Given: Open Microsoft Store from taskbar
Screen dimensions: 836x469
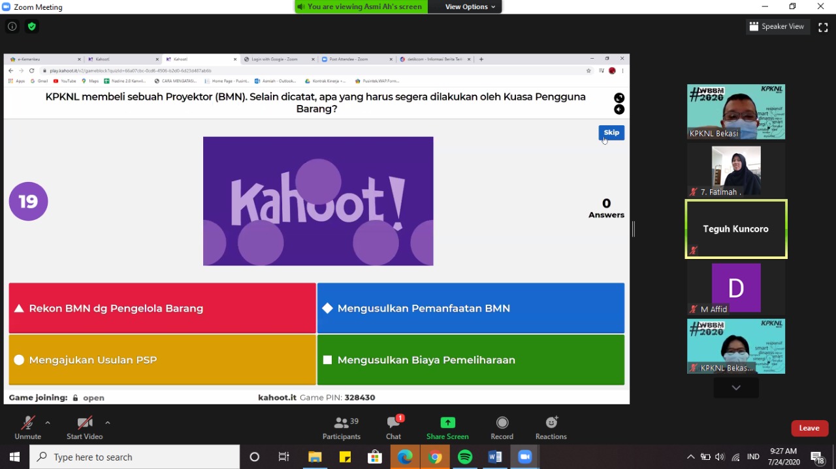Looking at the screenshot, I should coord(375,457).
